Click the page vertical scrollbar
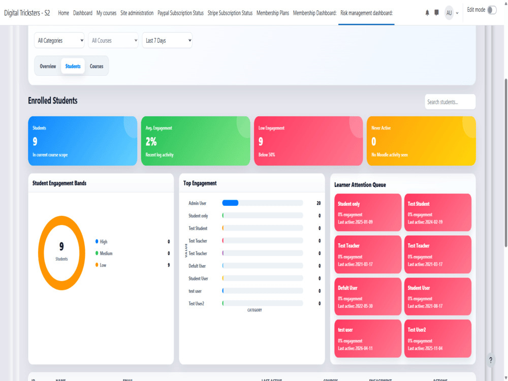This screenshot has height=381, width=508. (505, 162)
